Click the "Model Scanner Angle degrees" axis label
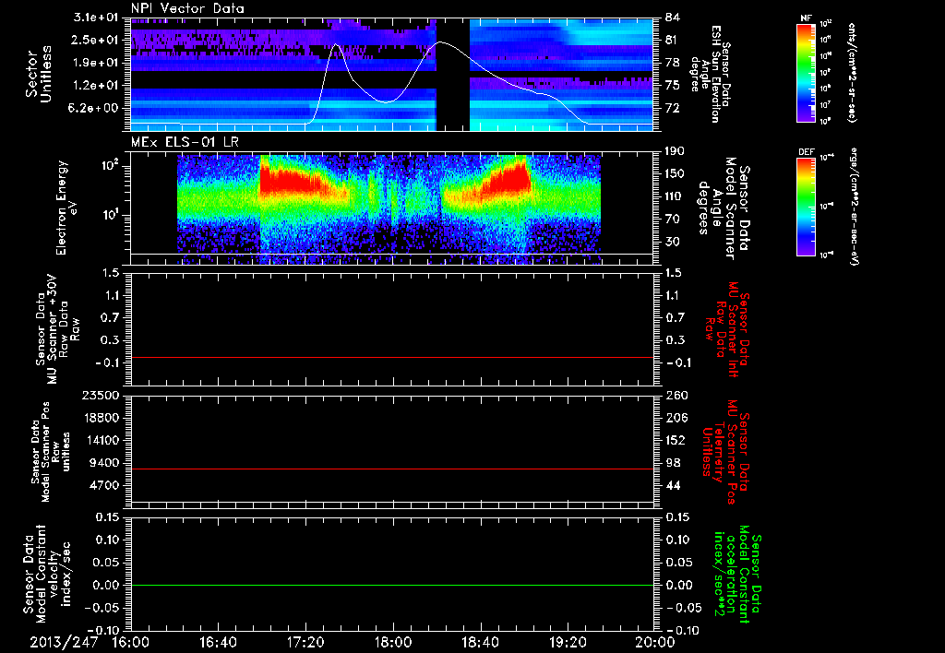Screen dimensions: 945x653 click(725, 208)
